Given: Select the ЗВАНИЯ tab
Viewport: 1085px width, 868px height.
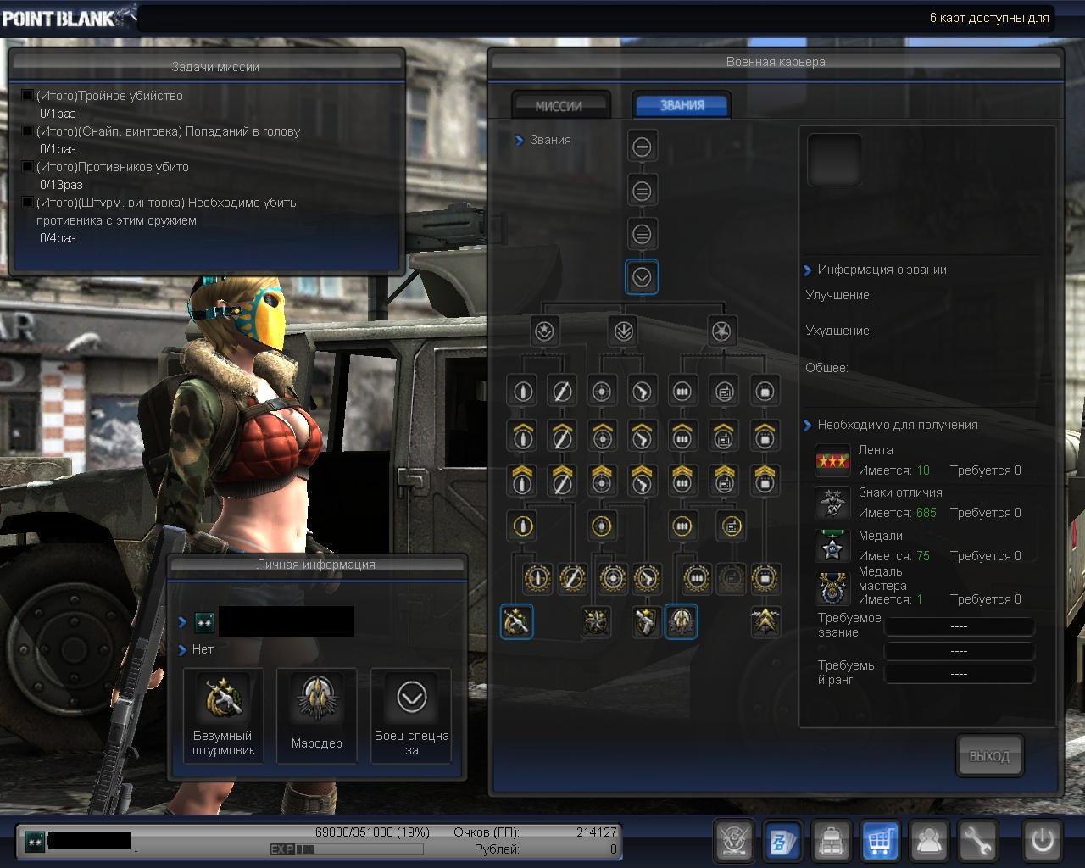Looking at the screenshot, I should coord(682,106).
